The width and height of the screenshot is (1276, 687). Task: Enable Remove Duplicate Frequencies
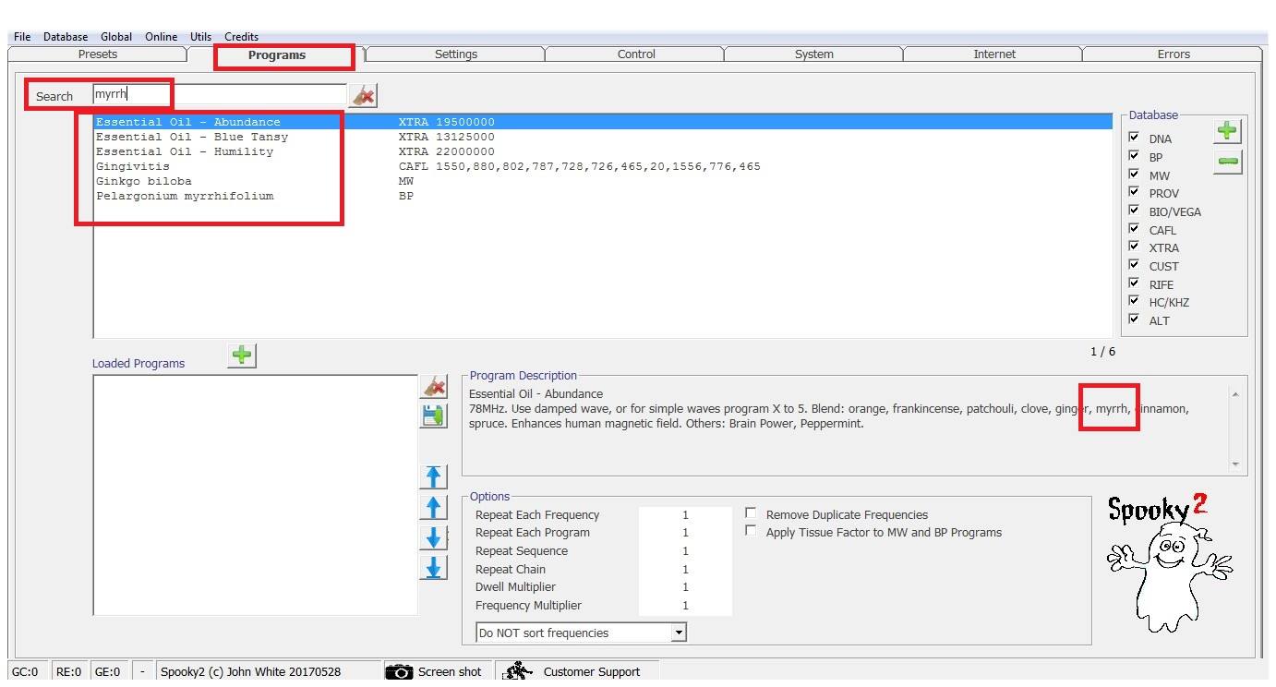tap(751, 513)
